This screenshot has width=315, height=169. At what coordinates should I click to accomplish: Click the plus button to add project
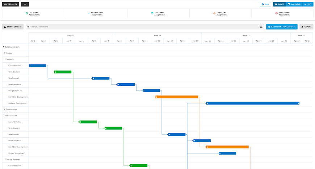(25, 4)
